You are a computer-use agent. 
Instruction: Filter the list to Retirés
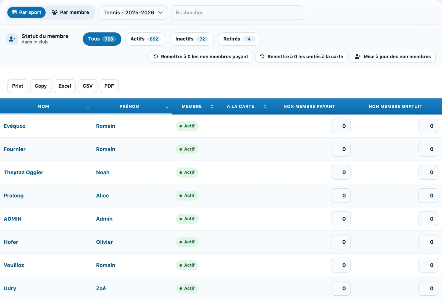pos(239,39)
